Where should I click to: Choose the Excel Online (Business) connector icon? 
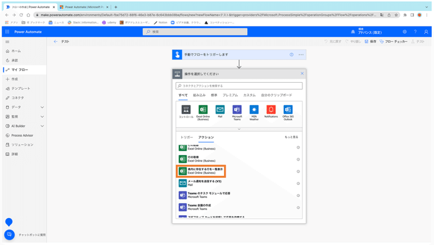click(203, 110)
